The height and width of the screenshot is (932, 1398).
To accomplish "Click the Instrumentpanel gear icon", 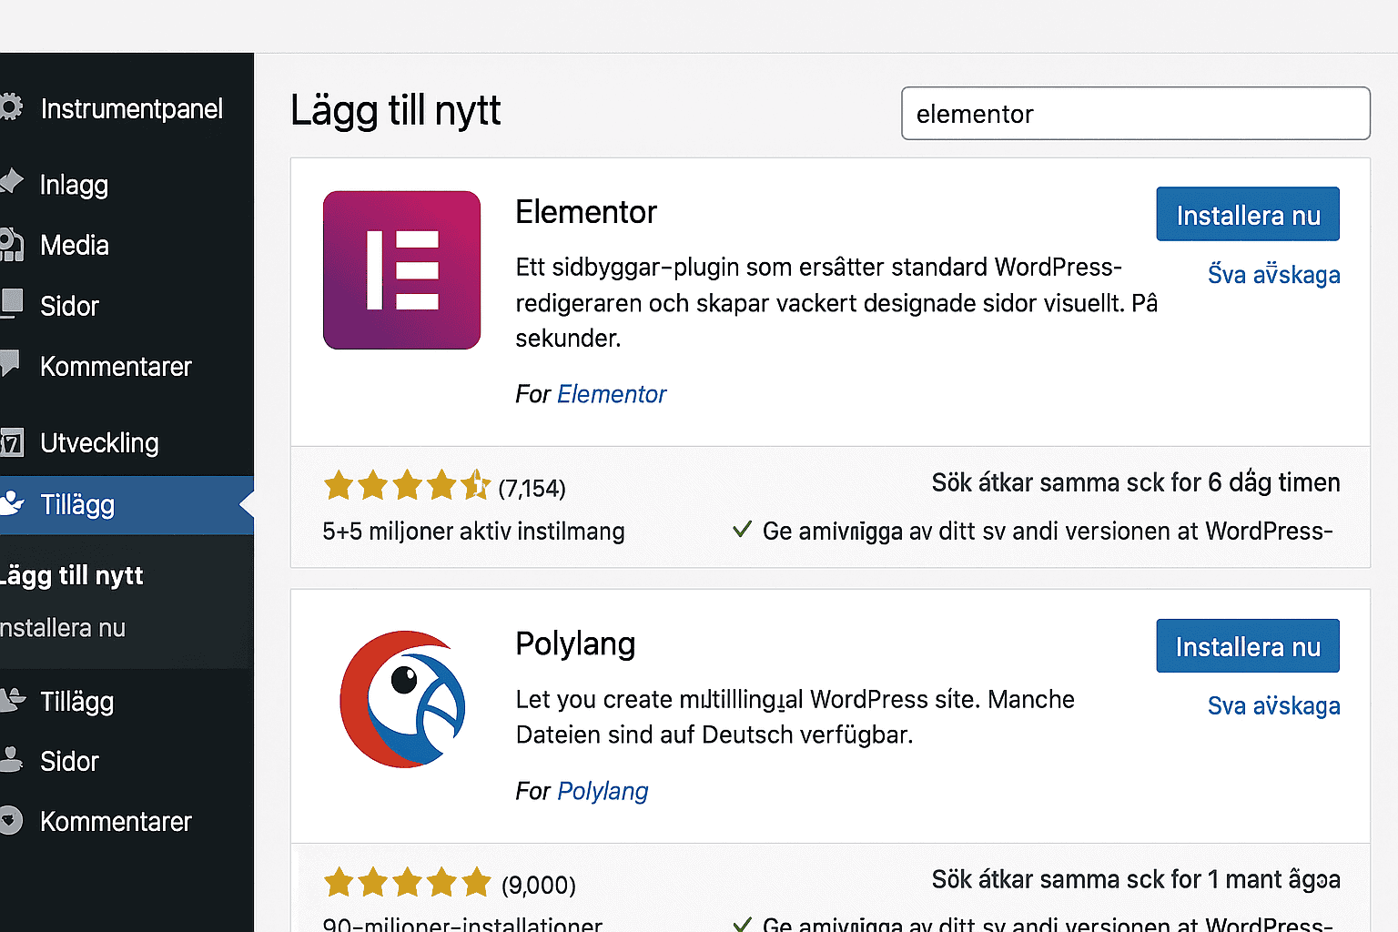I will (10, 107).
